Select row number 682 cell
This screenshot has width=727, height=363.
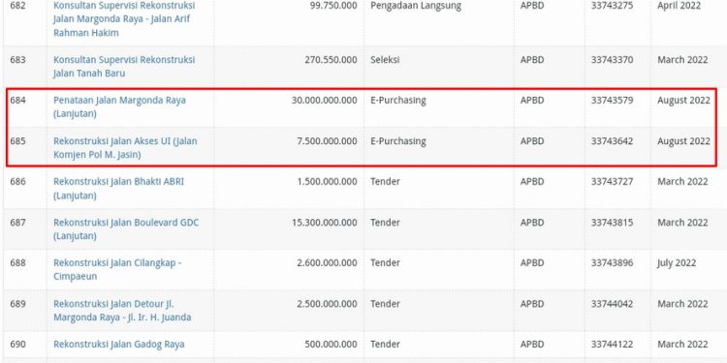click(17, 6)
